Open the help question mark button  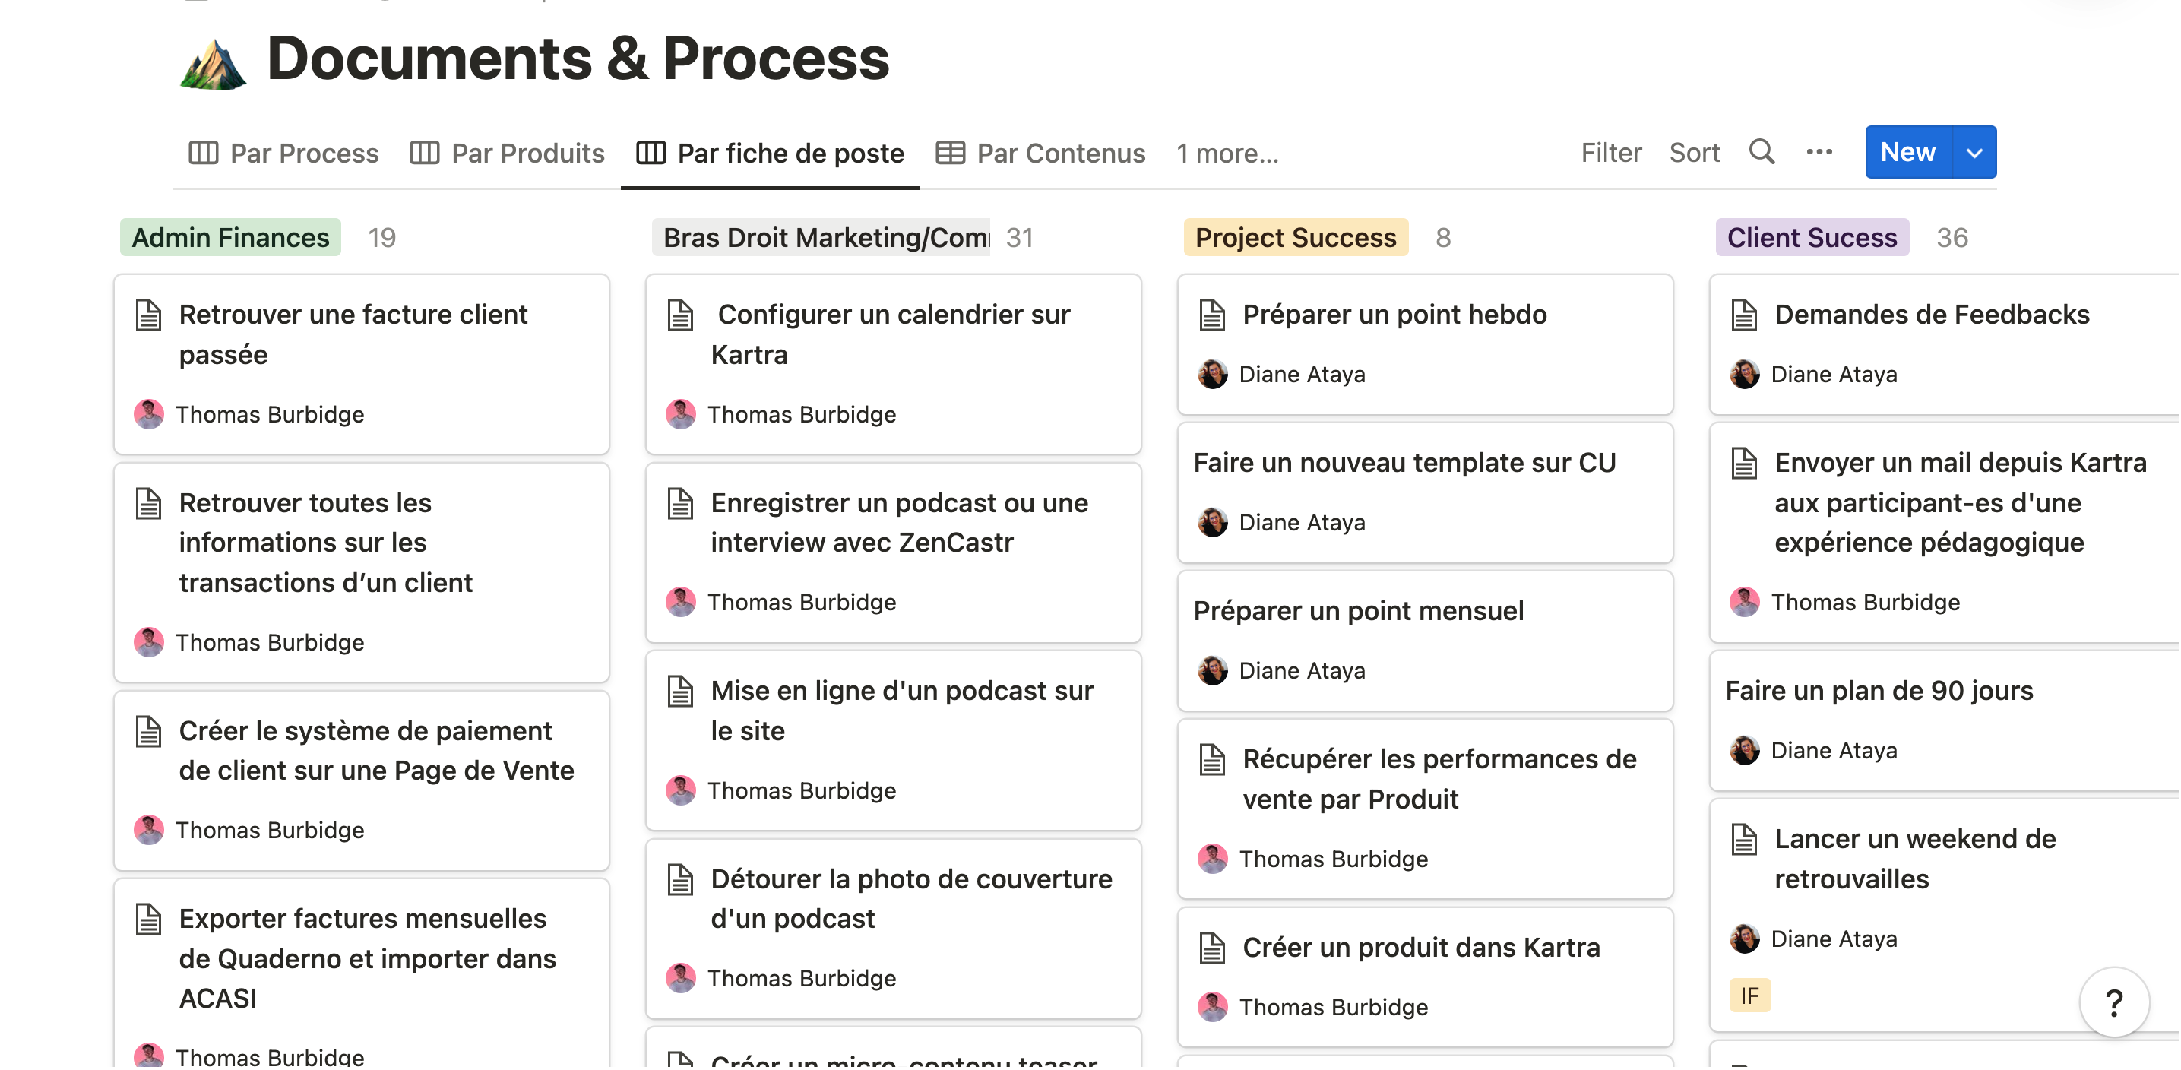pyautogui.click(x=2113, y=1003)
